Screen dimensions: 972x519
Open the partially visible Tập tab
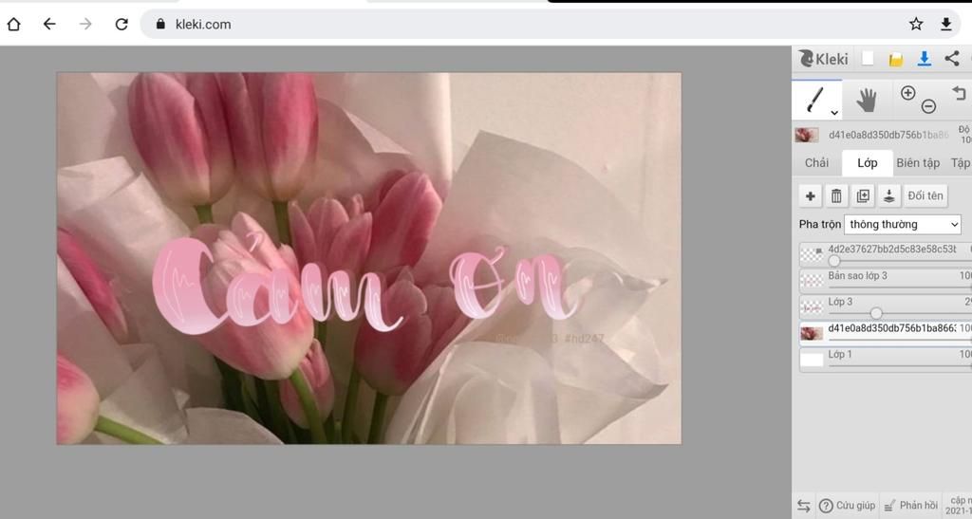(961, 163)
